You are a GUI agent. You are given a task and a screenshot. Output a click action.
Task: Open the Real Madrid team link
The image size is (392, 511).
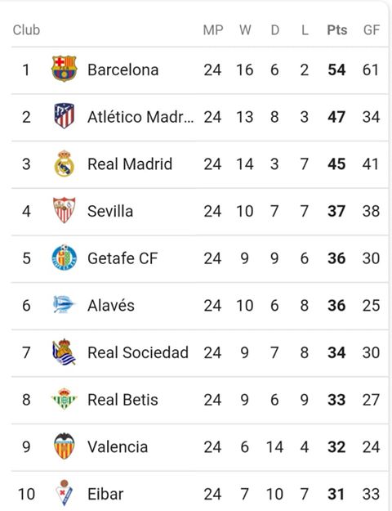[130, 164]
